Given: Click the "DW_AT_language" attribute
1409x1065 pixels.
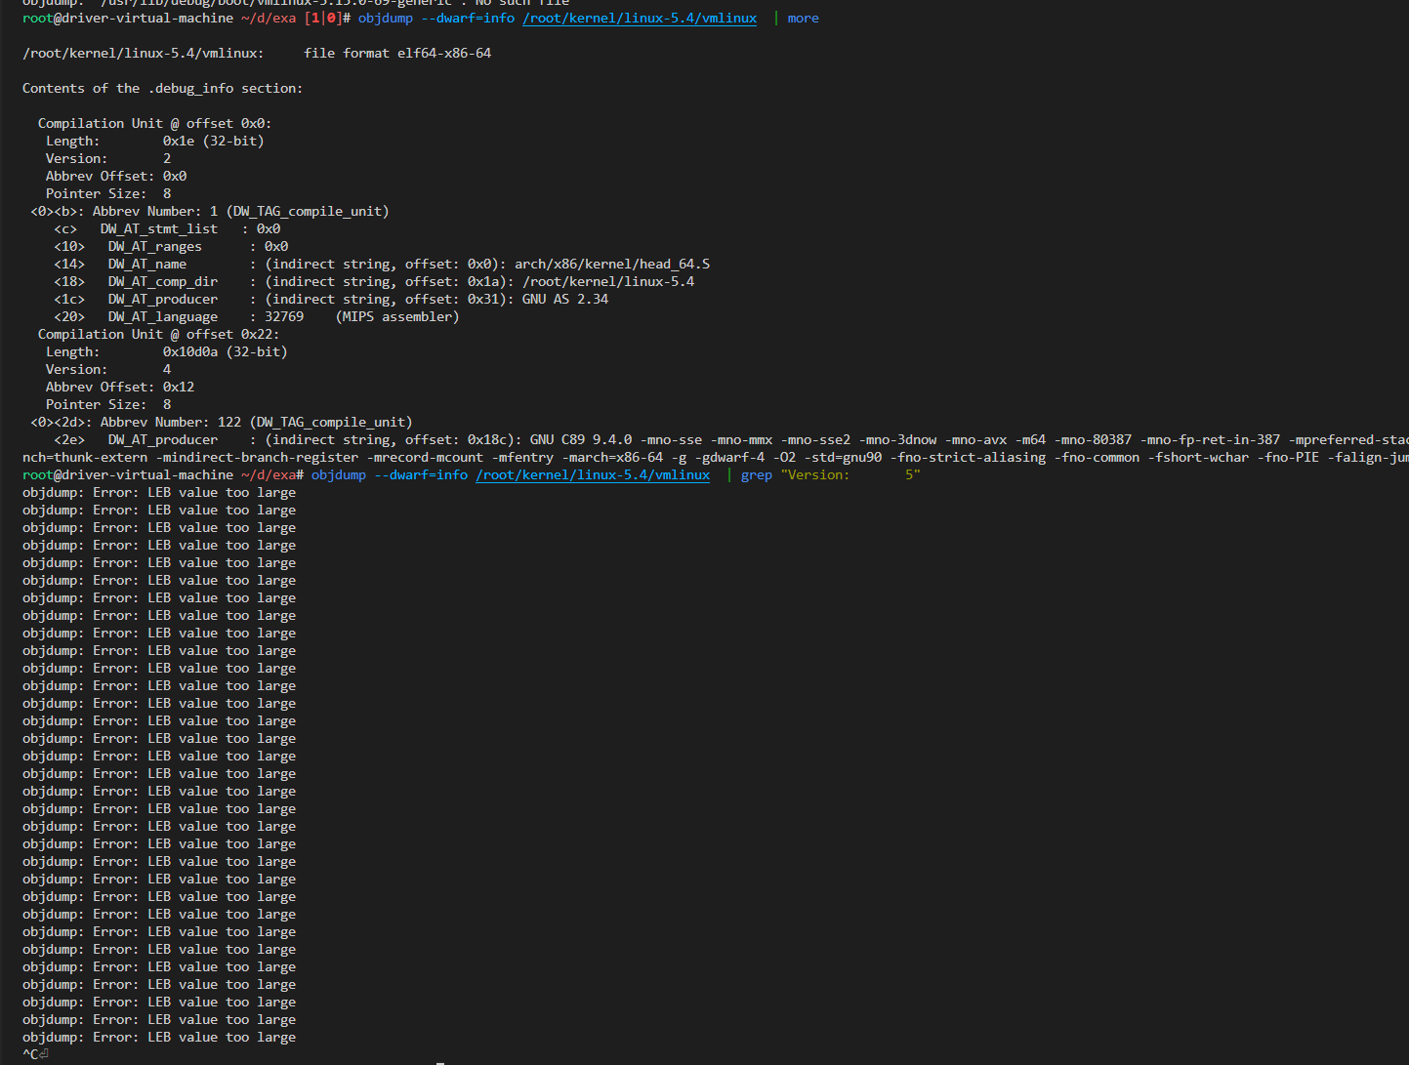Looking at the screenshot, I should [x=163, y=316].
